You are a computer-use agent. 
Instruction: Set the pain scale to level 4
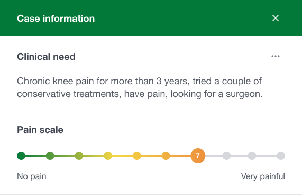[x=108, y=156]
